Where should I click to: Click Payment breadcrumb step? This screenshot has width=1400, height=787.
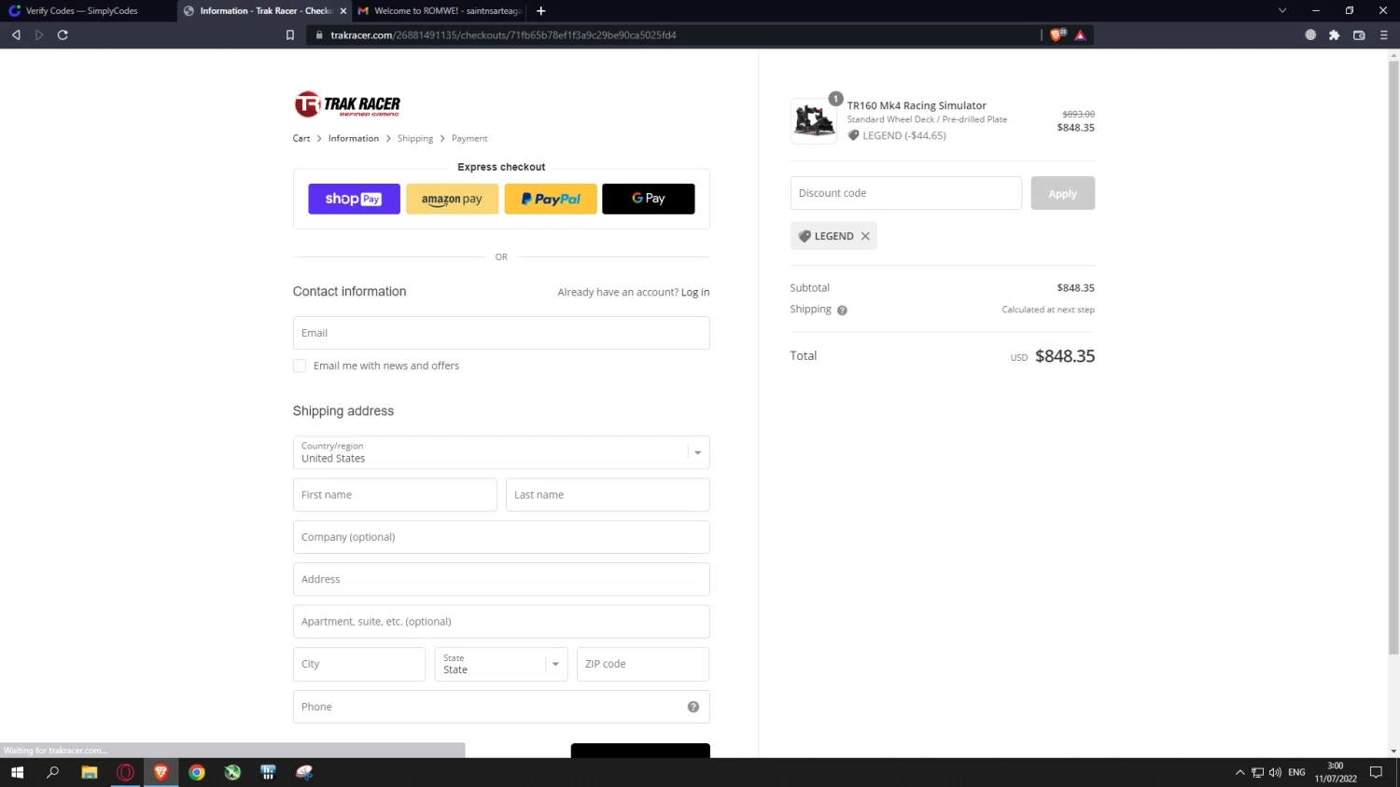[469, 138]
